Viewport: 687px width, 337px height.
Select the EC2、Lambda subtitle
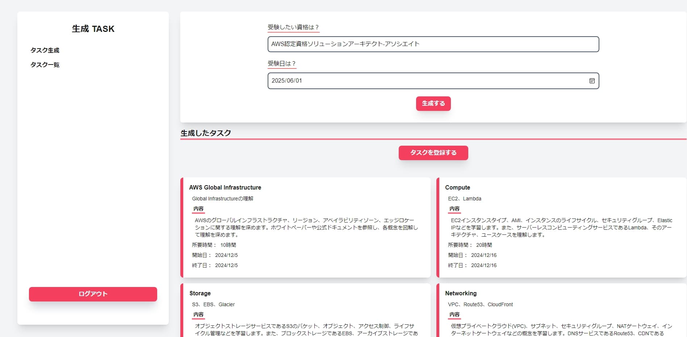(x=465, y=199)
